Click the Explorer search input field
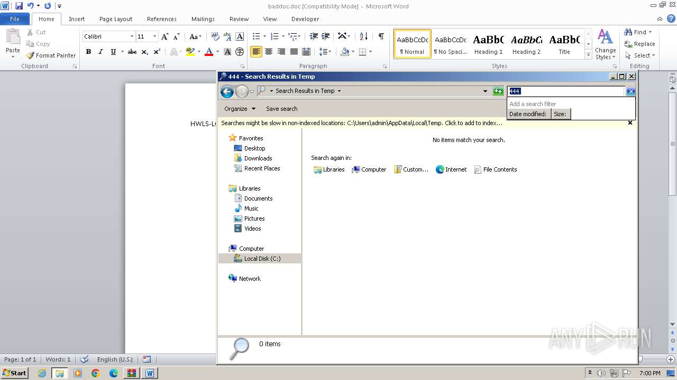Screen dimensions: 677x380 click(x=566, y=91)
